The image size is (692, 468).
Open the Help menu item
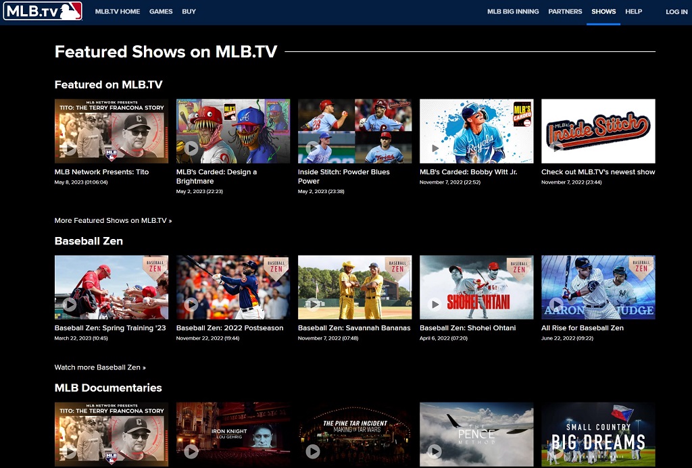click(633, 11)
